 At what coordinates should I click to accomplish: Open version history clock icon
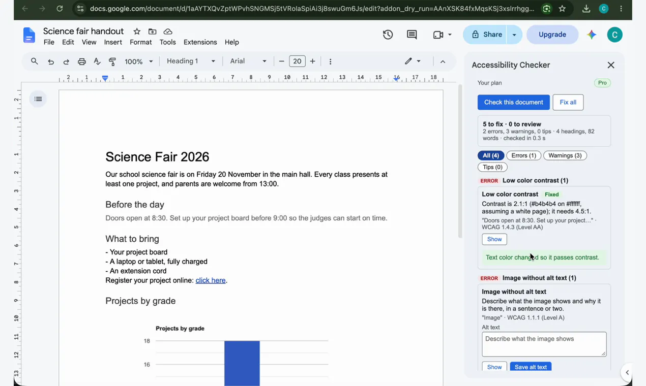click(x=388, y=35)
